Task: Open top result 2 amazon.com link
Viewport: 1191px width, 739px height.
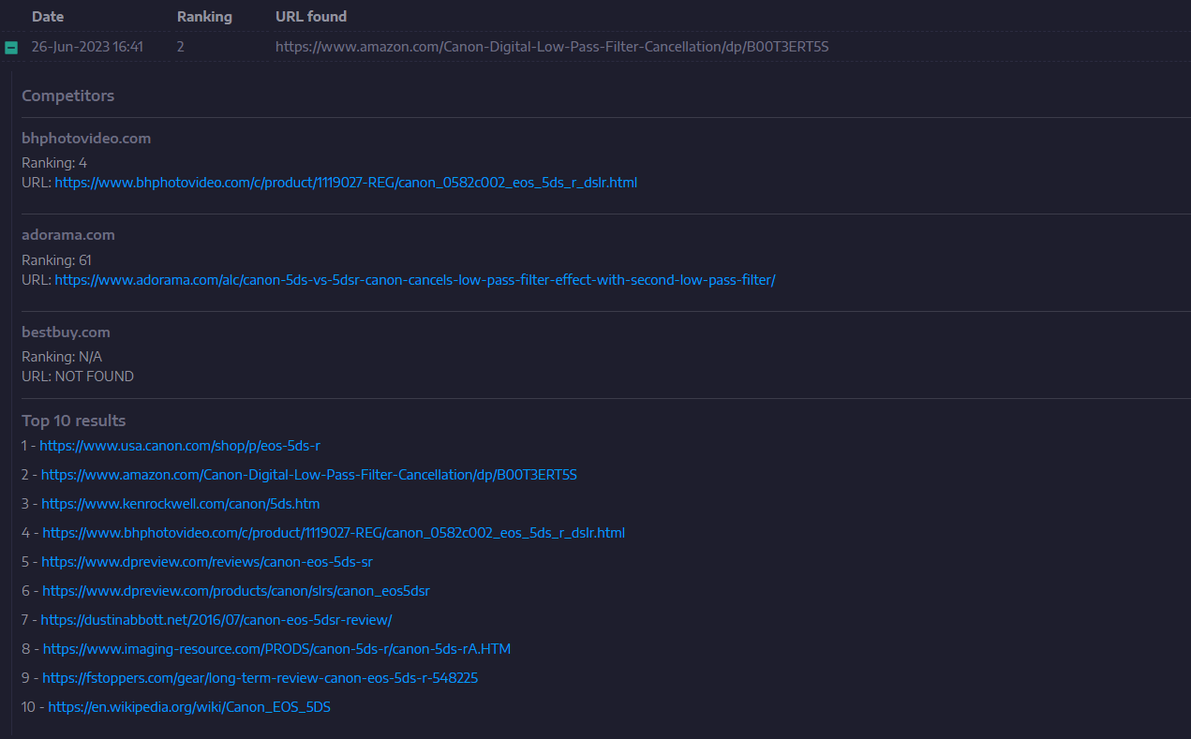Action: 309,475
